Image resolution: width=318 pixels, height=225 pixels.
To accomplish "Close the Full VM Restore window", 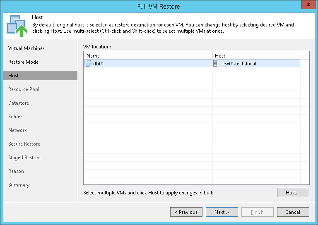I will tap(307, 6).
